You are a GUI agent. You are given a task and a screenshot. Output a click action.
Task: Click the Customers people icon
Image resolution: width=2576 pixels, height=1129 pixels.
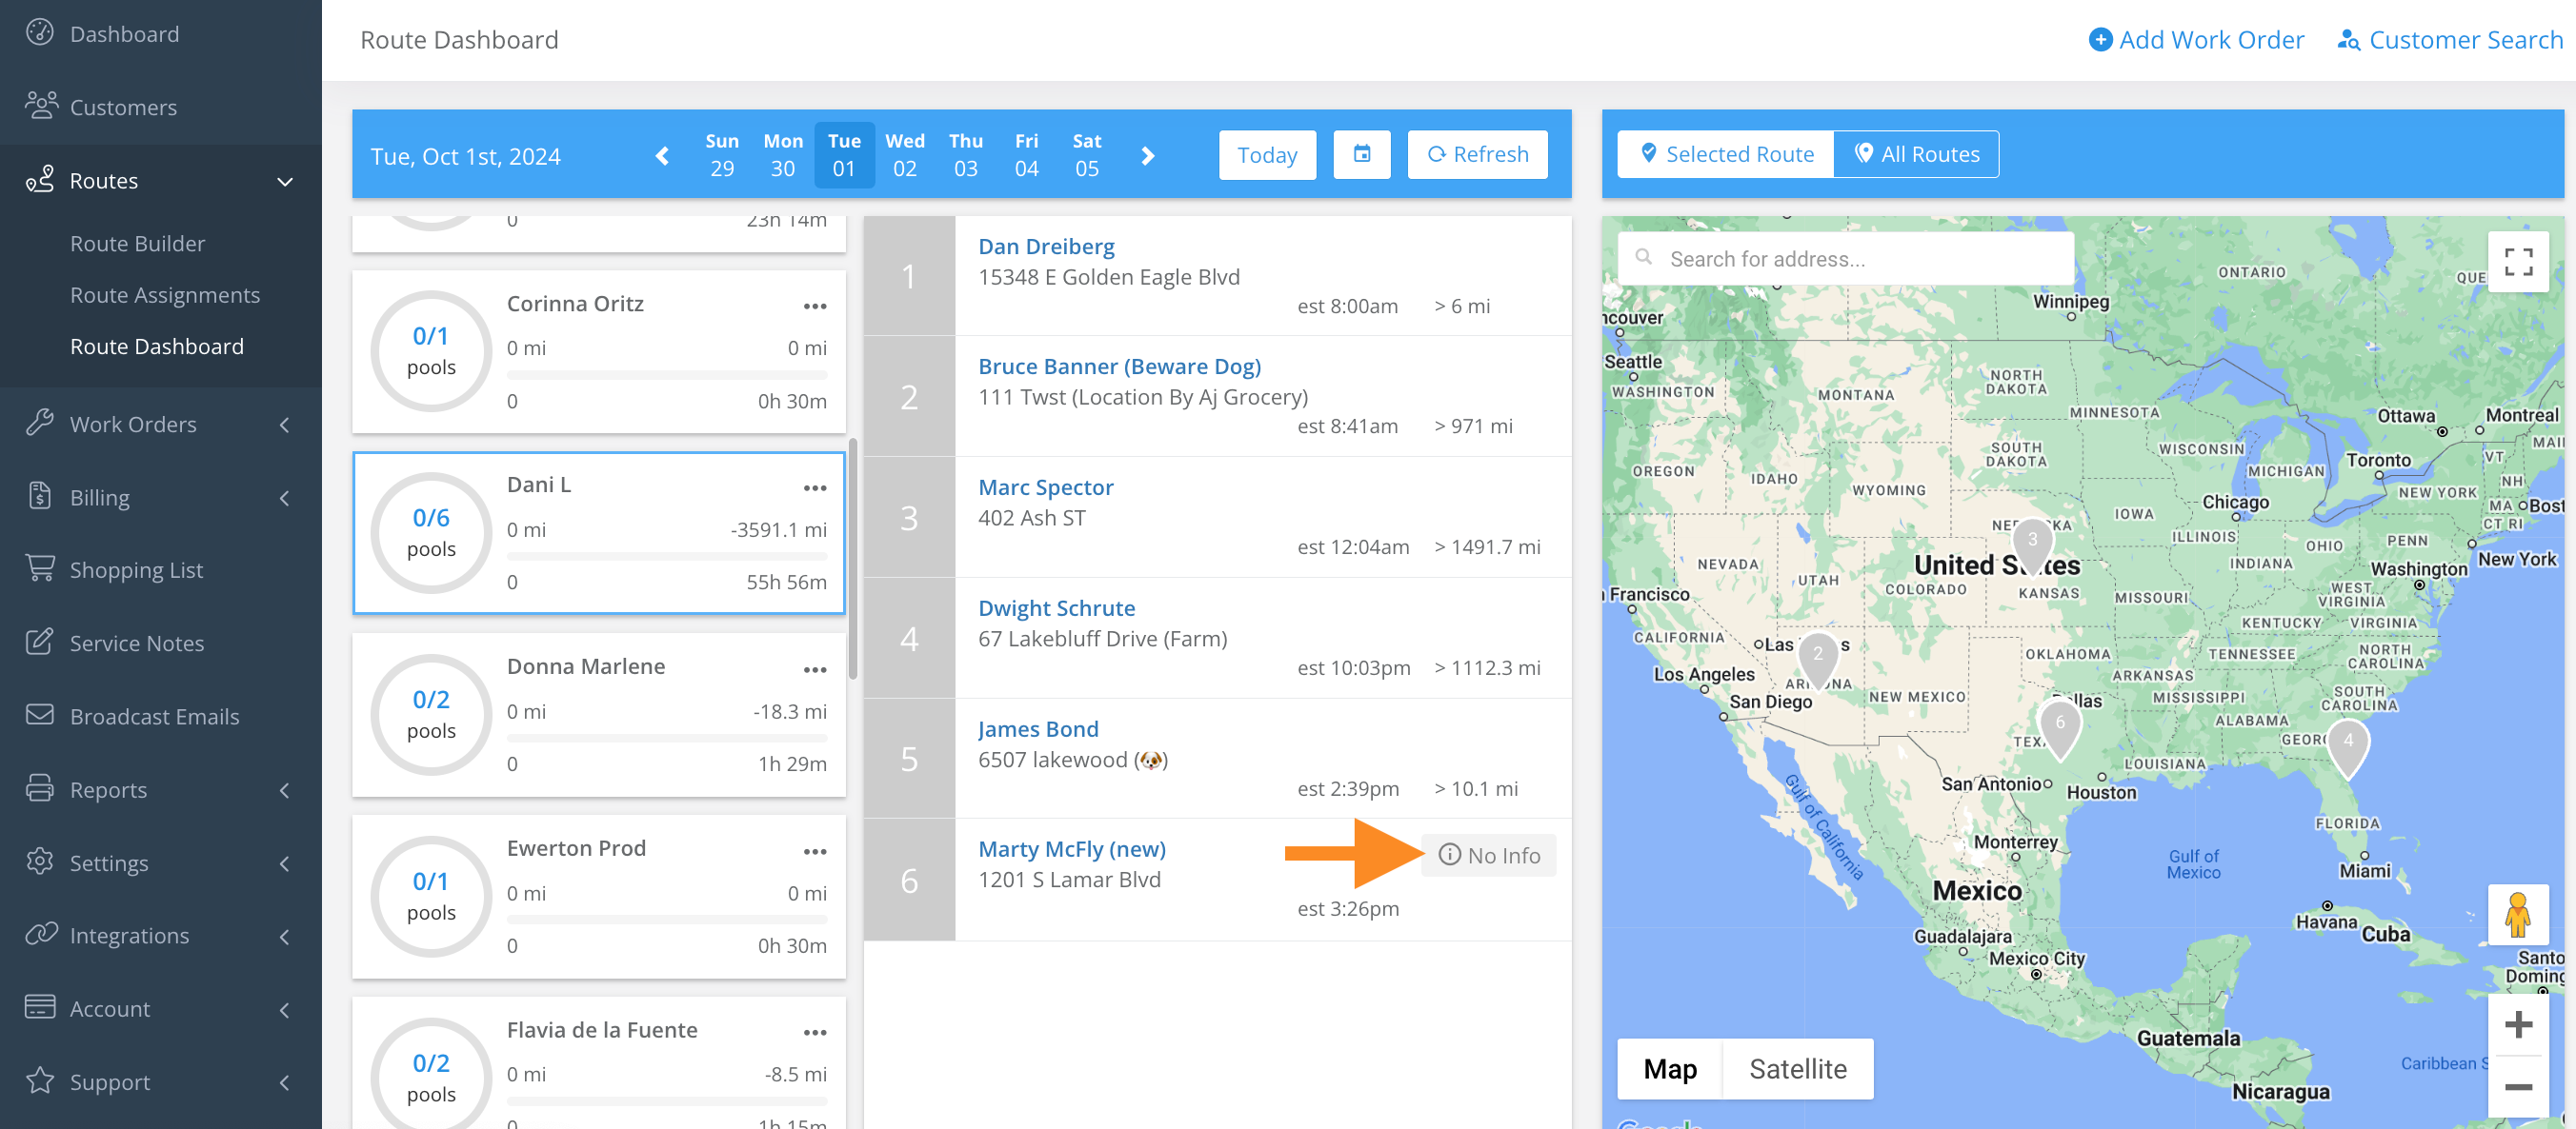point(40,106)
